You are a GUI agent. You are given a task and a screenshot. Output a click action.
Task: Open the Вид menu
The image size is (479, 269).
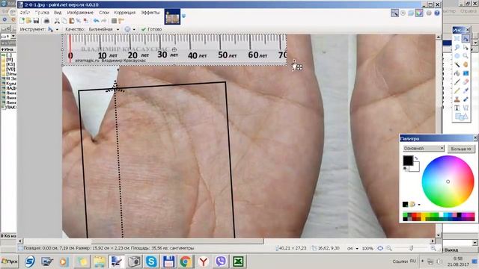pos(58,13)
